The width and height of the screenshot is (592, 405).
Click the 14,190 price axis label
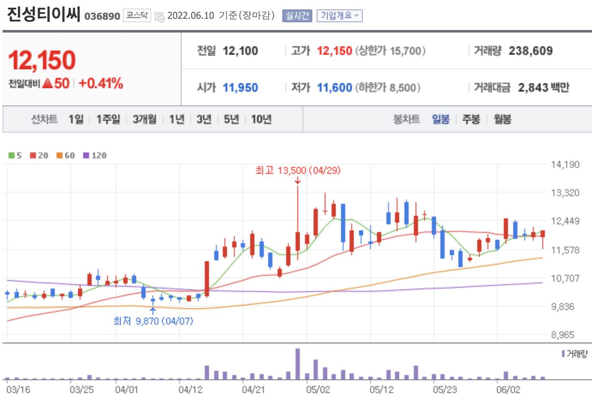tap(565, 164)
